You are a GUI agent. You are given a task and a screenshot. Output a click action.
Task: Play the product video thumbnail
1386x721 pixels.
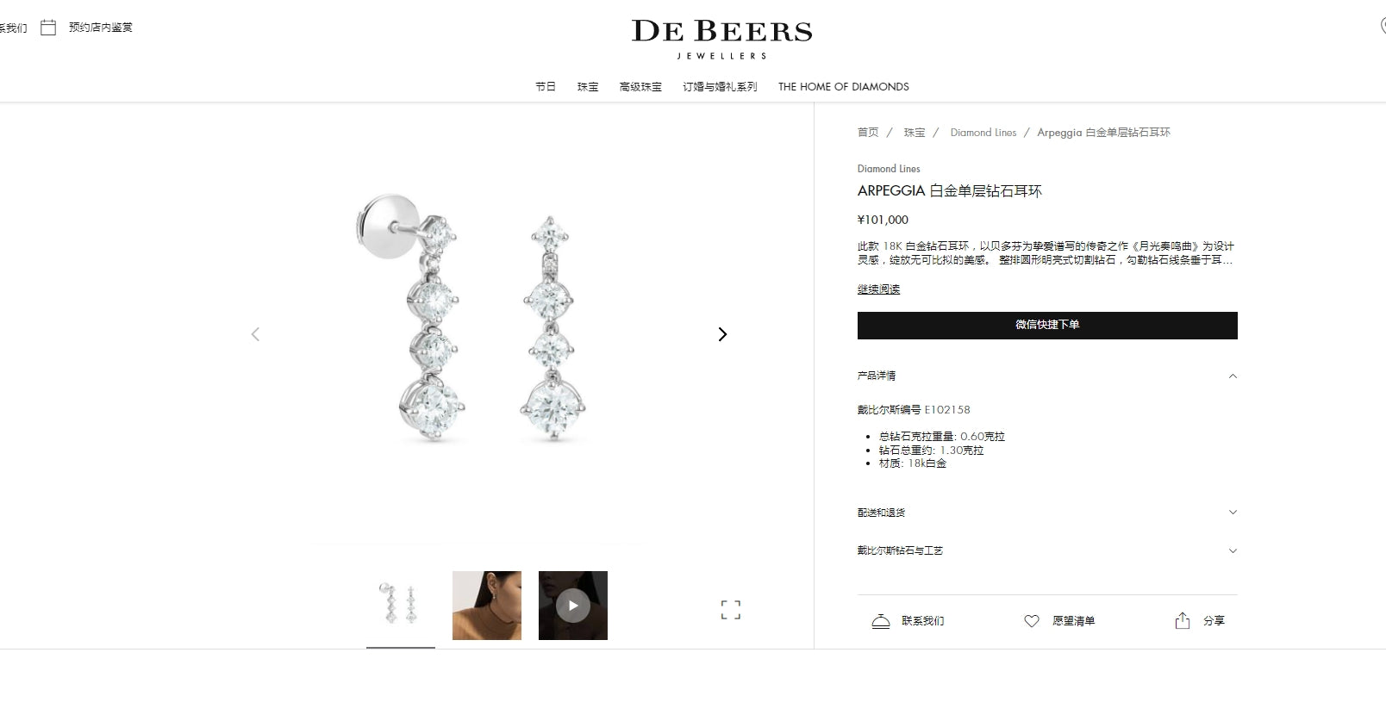[573, 606]
